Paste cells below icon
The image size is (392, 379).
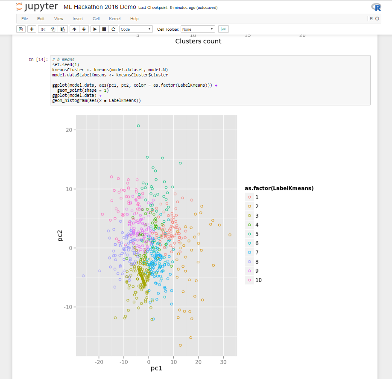click(63, 29)
